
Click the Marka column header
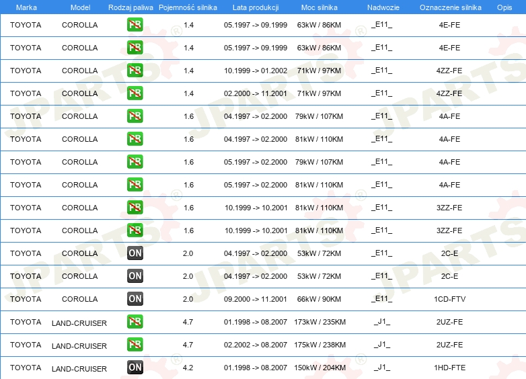coord(26,7)
